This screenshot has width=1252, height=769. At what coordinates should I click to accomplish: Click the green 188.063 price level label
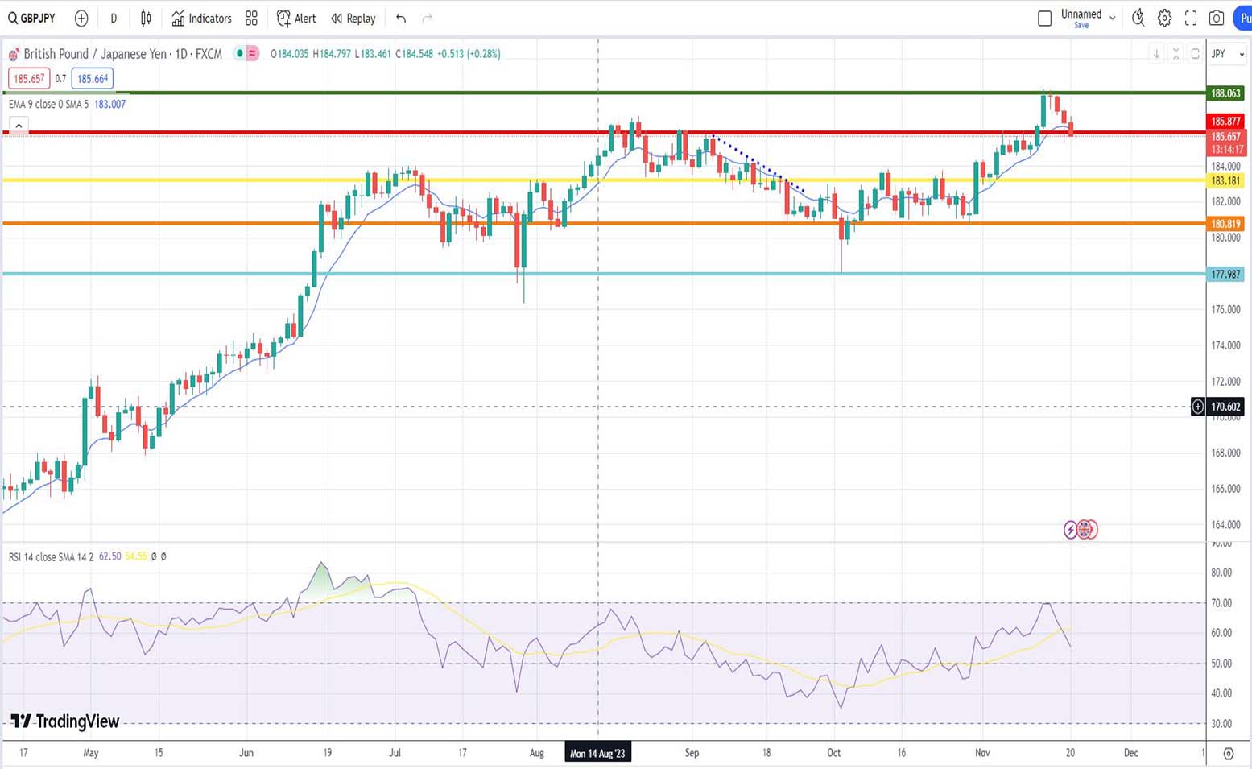(1225, 93)
